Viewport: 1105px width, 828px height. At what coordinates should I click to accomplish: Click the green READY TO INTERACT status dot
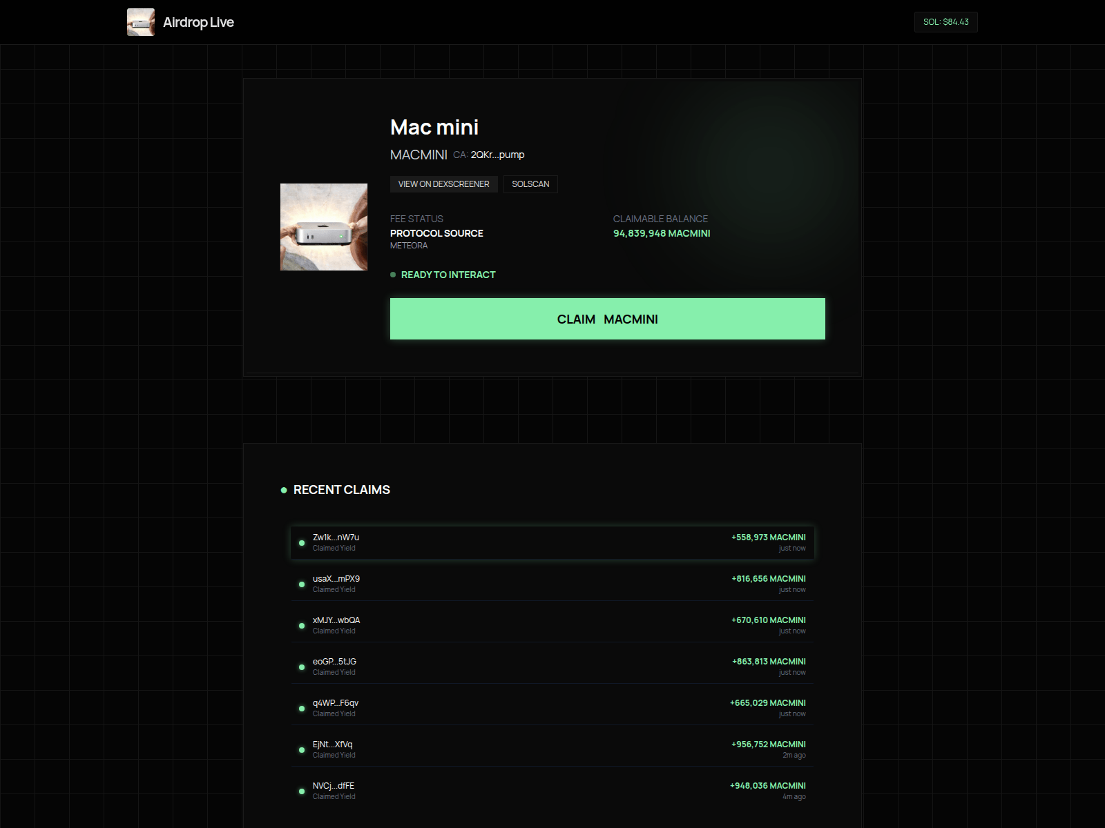click(x=393, y=274)
